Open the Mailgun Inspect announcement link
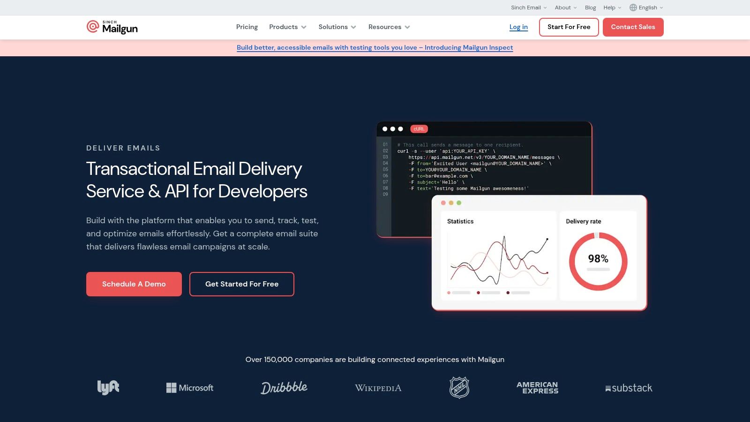Viewport: 750px width, 422px height. (x=375, y=47)
